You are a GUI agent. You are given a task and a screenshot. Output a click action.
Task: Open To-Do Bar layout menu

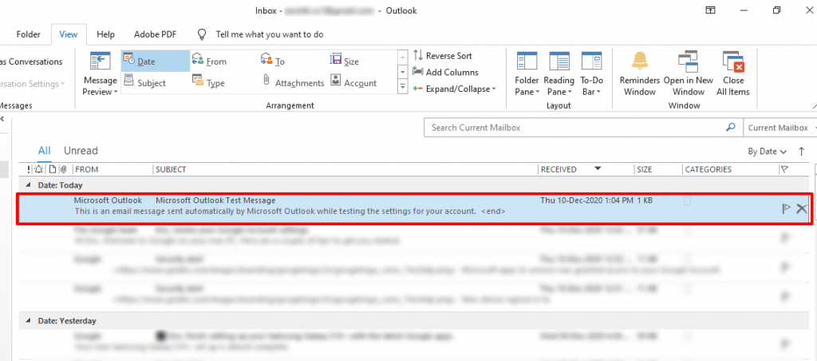(591, 74)
